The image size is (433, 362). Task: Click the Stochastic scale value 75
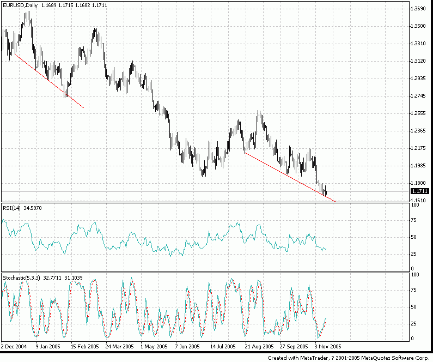414,290
